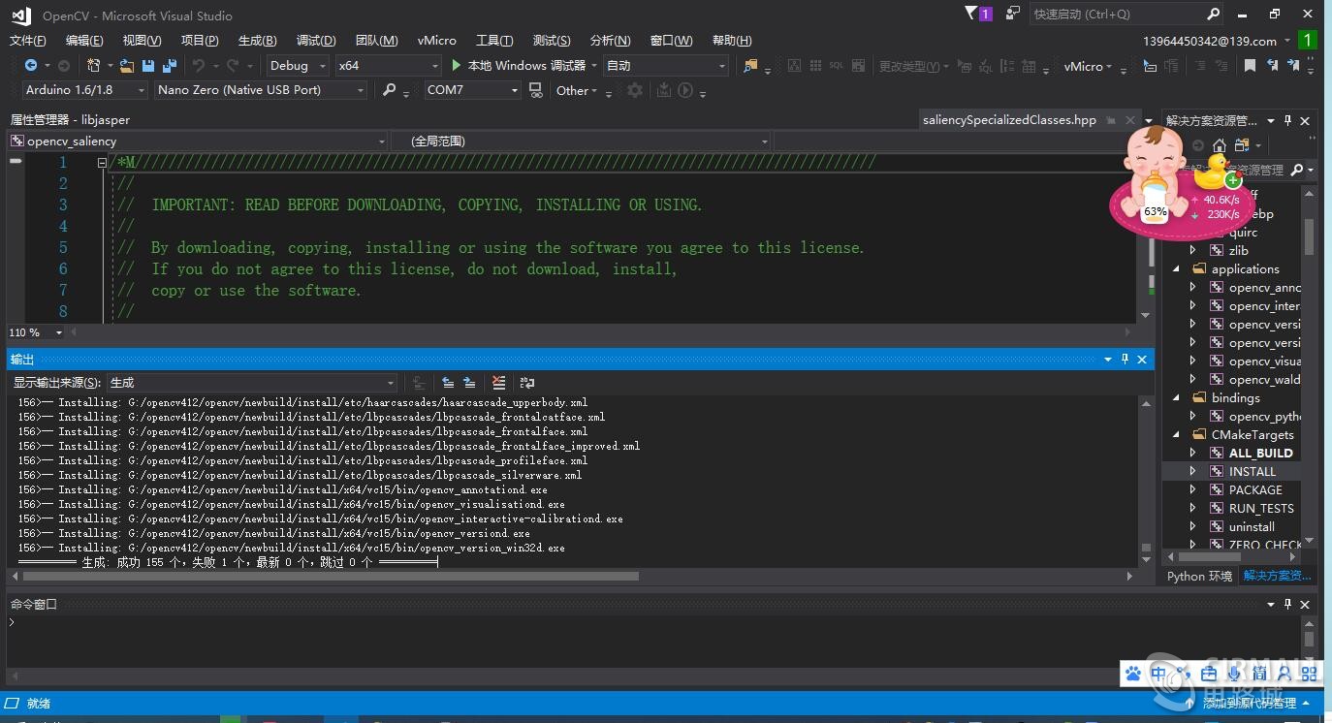This screenshot has width=1332, height=723.
Task: Save the current file with the disk icon
Action: click(x=148, y=66)
